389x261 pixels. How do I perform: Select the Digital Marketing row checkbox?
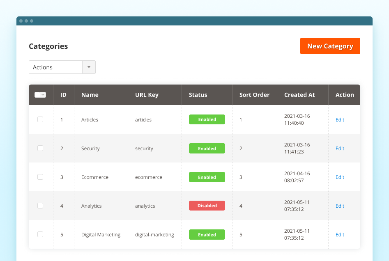click(x=40, y=234)
